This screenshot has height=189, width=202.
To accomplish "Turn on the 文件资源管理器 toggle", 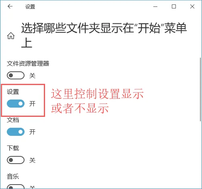I will click(16, 75).
